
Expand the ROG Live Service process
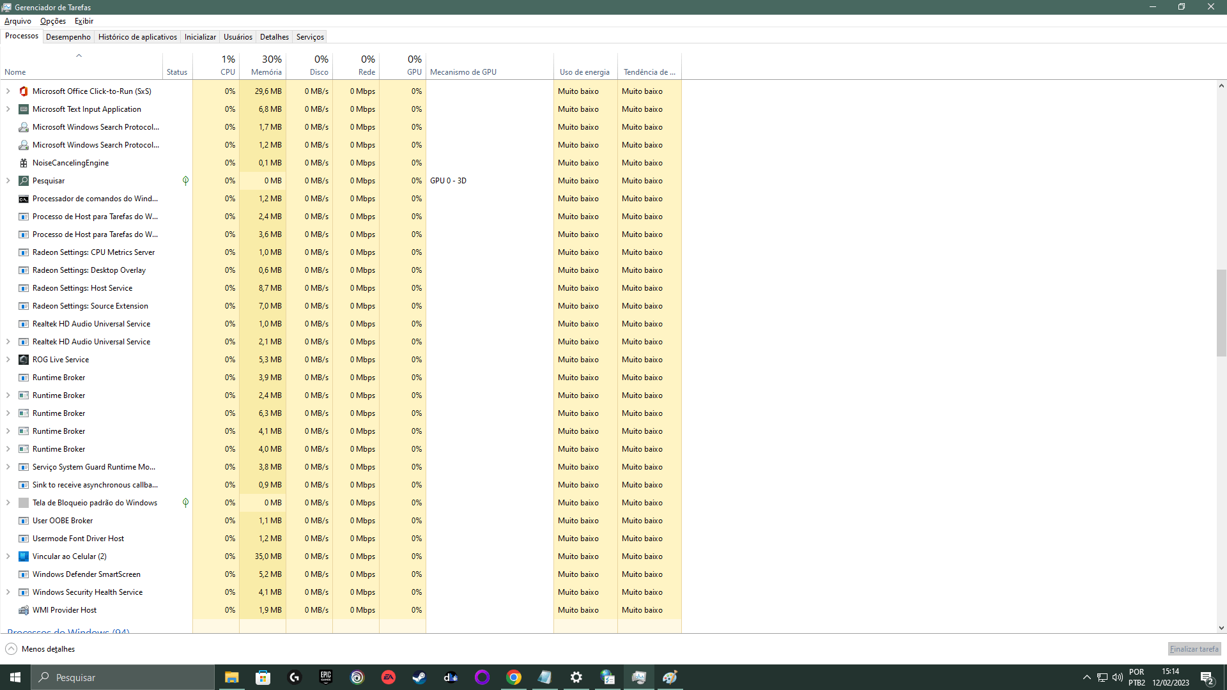pyautogui.click(x=8, y=360)
